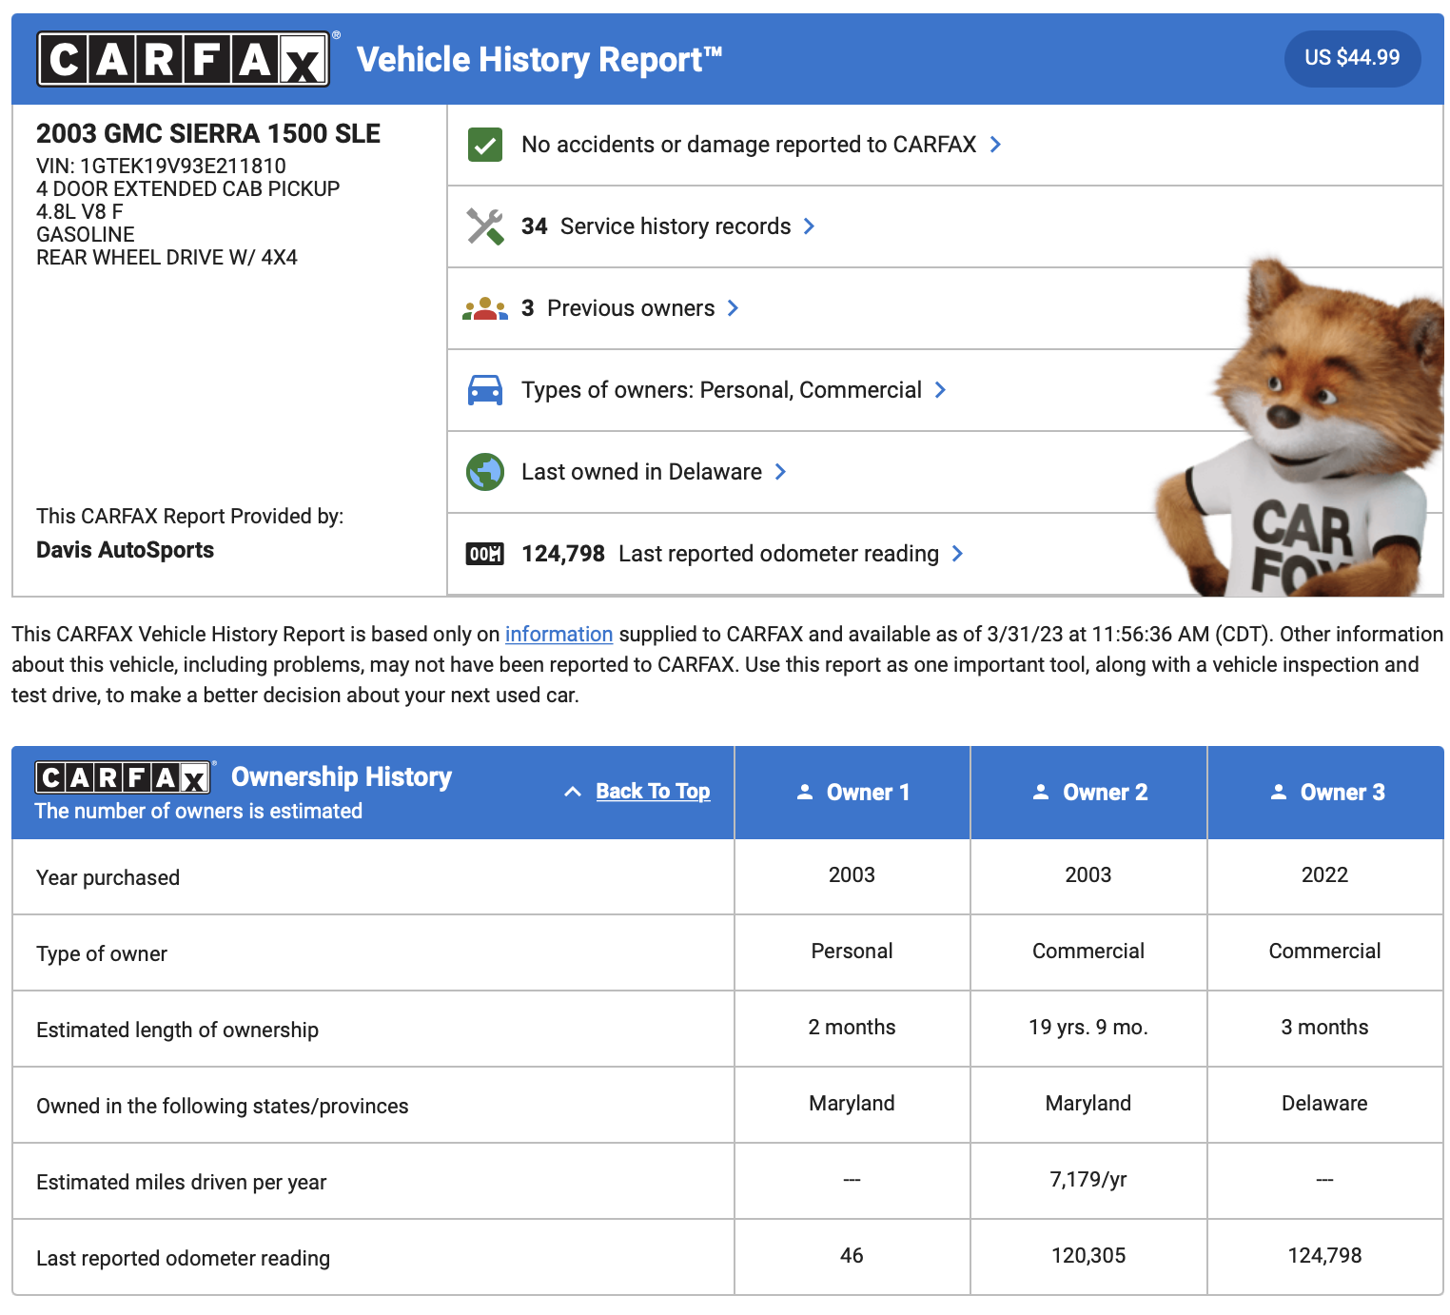The height and width of the screenshot is (1315, 1450).
Task: Click the up caret beside Back To Top
Action: [x=573, y=792]
